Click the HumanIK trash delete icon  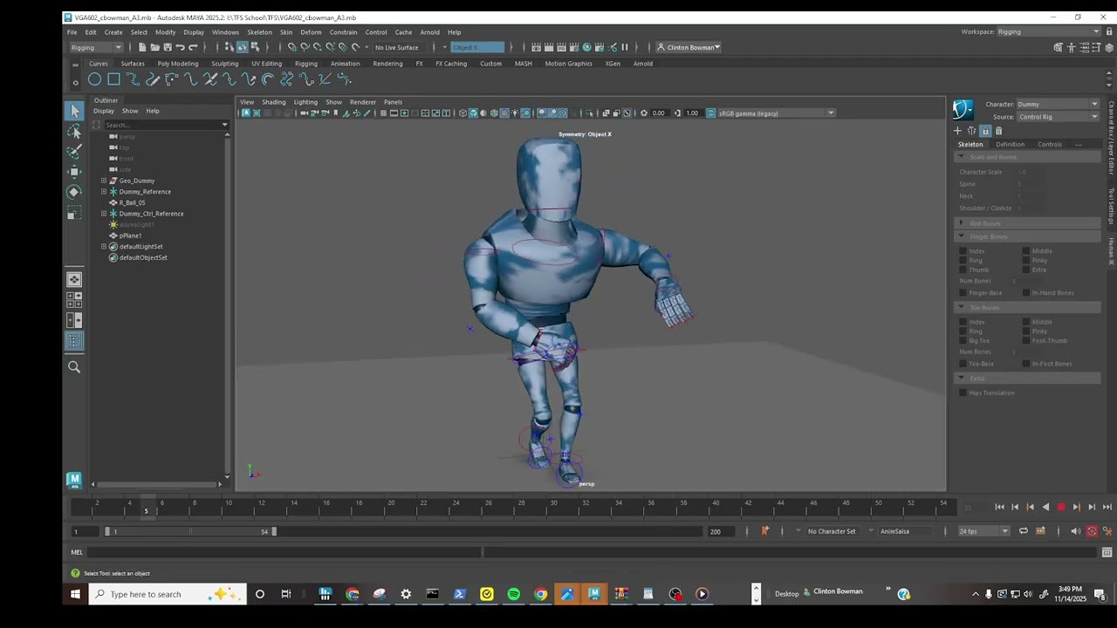999,131
